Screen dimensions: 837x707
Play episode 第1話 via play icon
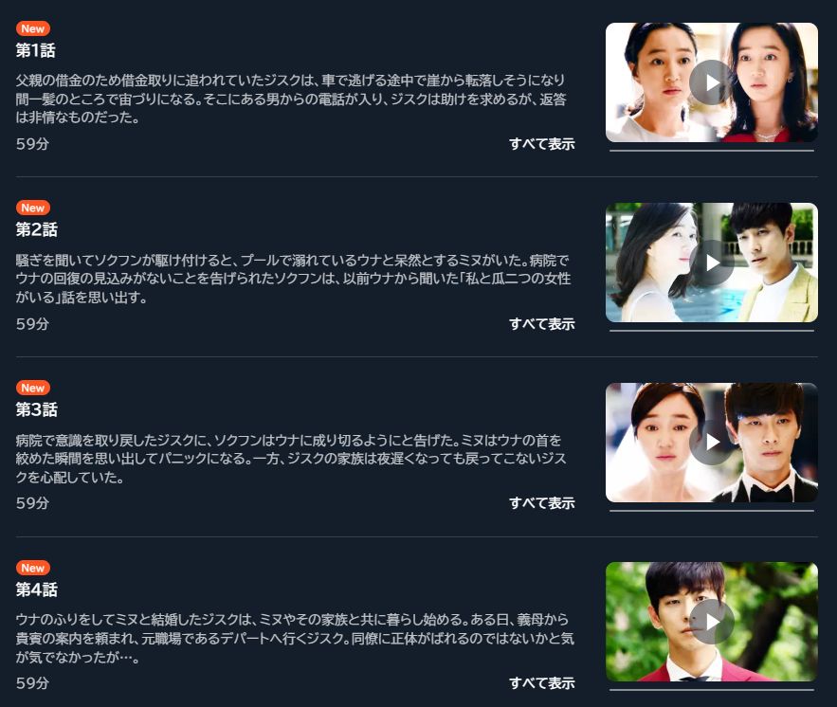point(712,82)
